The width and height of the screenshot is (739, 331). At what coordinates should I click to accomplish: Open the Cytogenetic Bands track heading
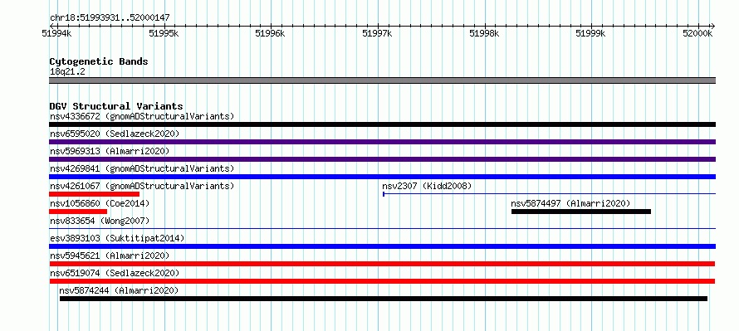tap(99, 61)
